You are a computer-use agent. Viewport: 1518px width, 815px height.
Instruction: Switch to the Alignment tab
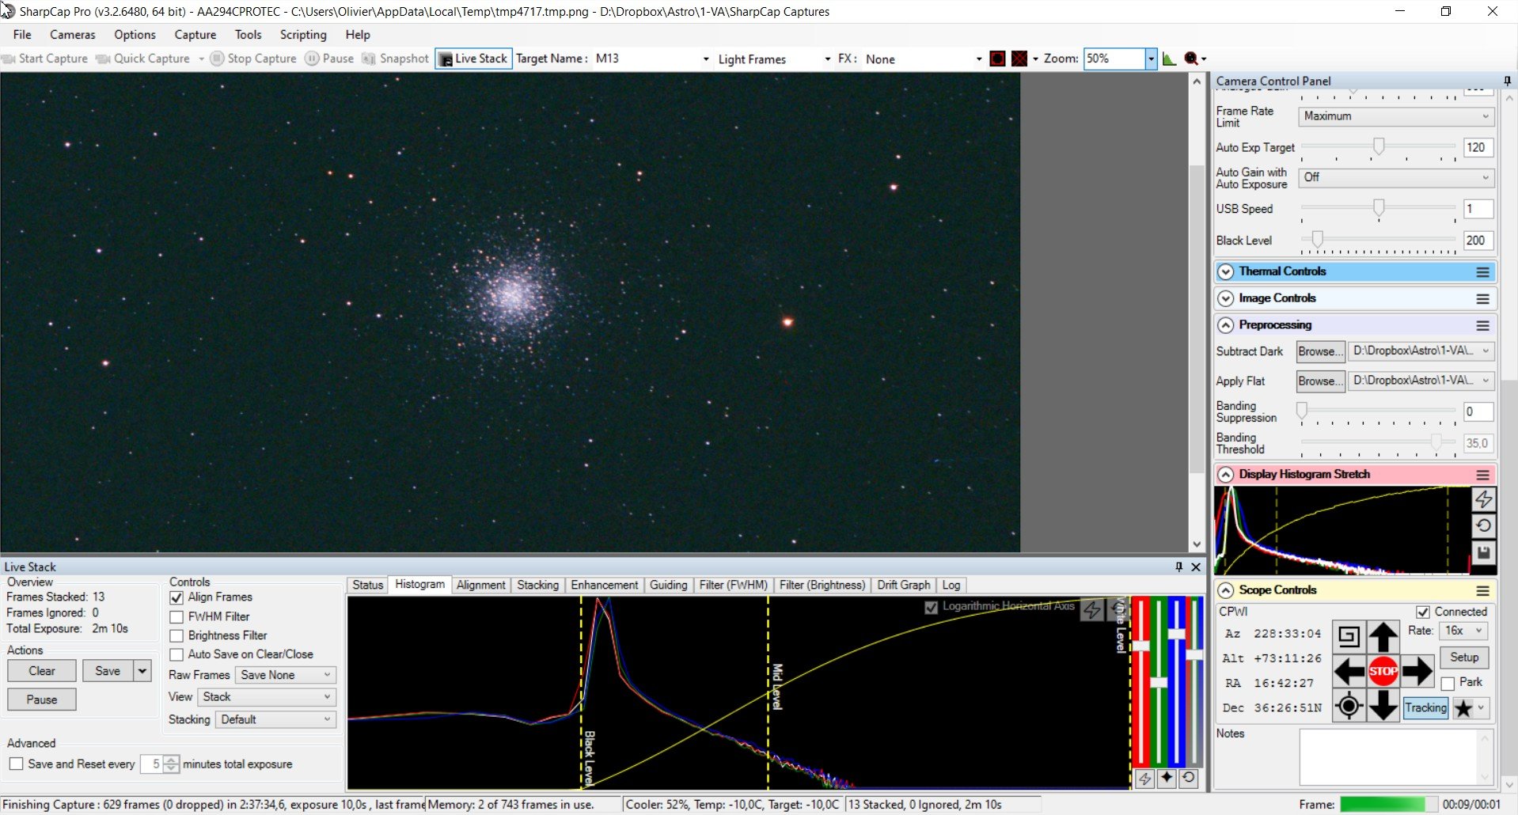point(480,585)
